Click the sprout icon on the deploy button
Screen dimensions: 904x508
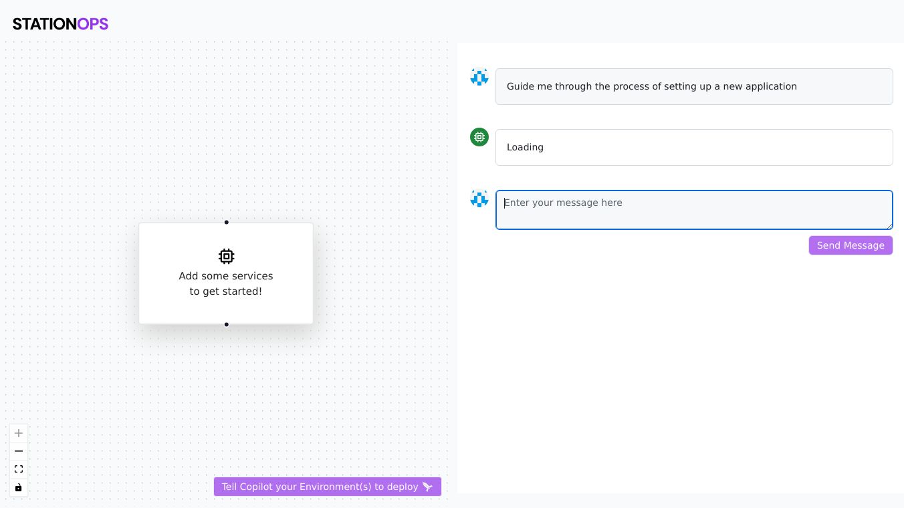click(x=428, y=487)
